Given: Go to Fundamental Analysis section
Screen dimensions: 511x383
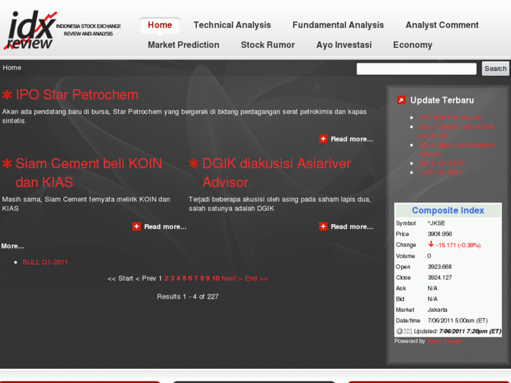Looking at the screenshot, I should coord(338,25).
